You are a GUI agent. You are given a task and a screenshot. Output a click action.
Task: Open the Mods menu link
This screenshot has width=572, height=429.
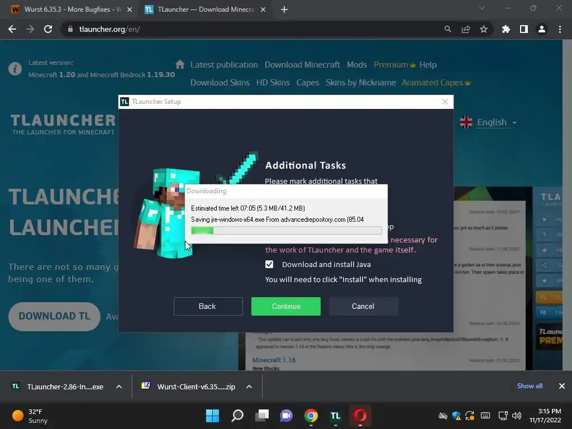357,65
